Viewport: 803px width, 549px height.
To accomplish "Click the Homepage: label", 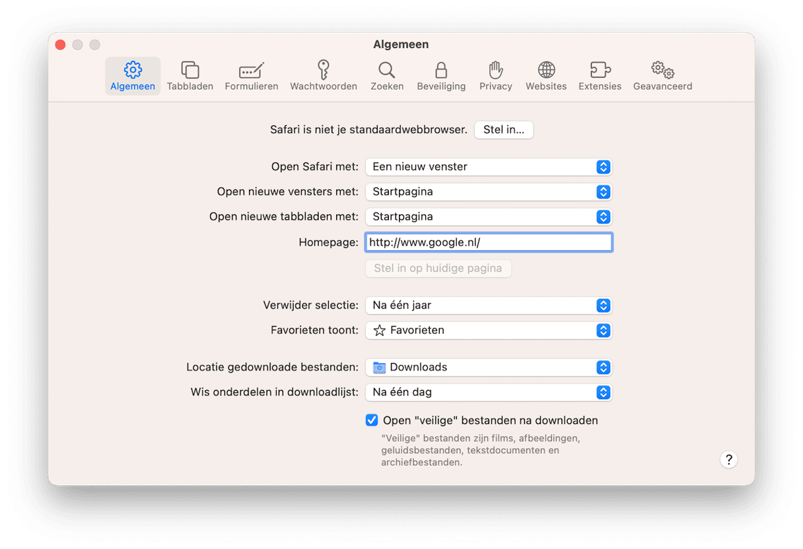I will pyautogui.click(x=328, y=242).
